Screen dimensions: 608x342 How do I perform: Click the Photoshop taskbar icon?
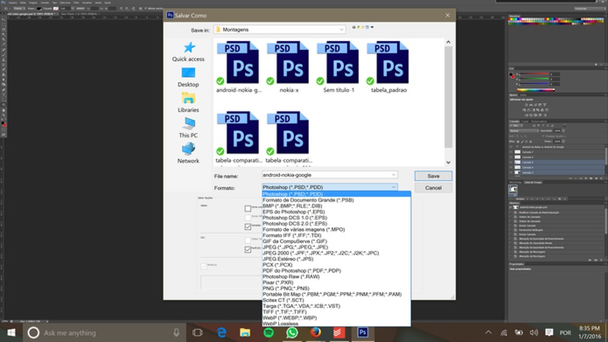pos(363,333)
